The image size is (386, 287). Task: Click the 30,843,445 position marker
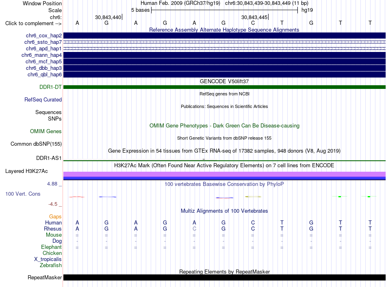[x=254, y=17]
